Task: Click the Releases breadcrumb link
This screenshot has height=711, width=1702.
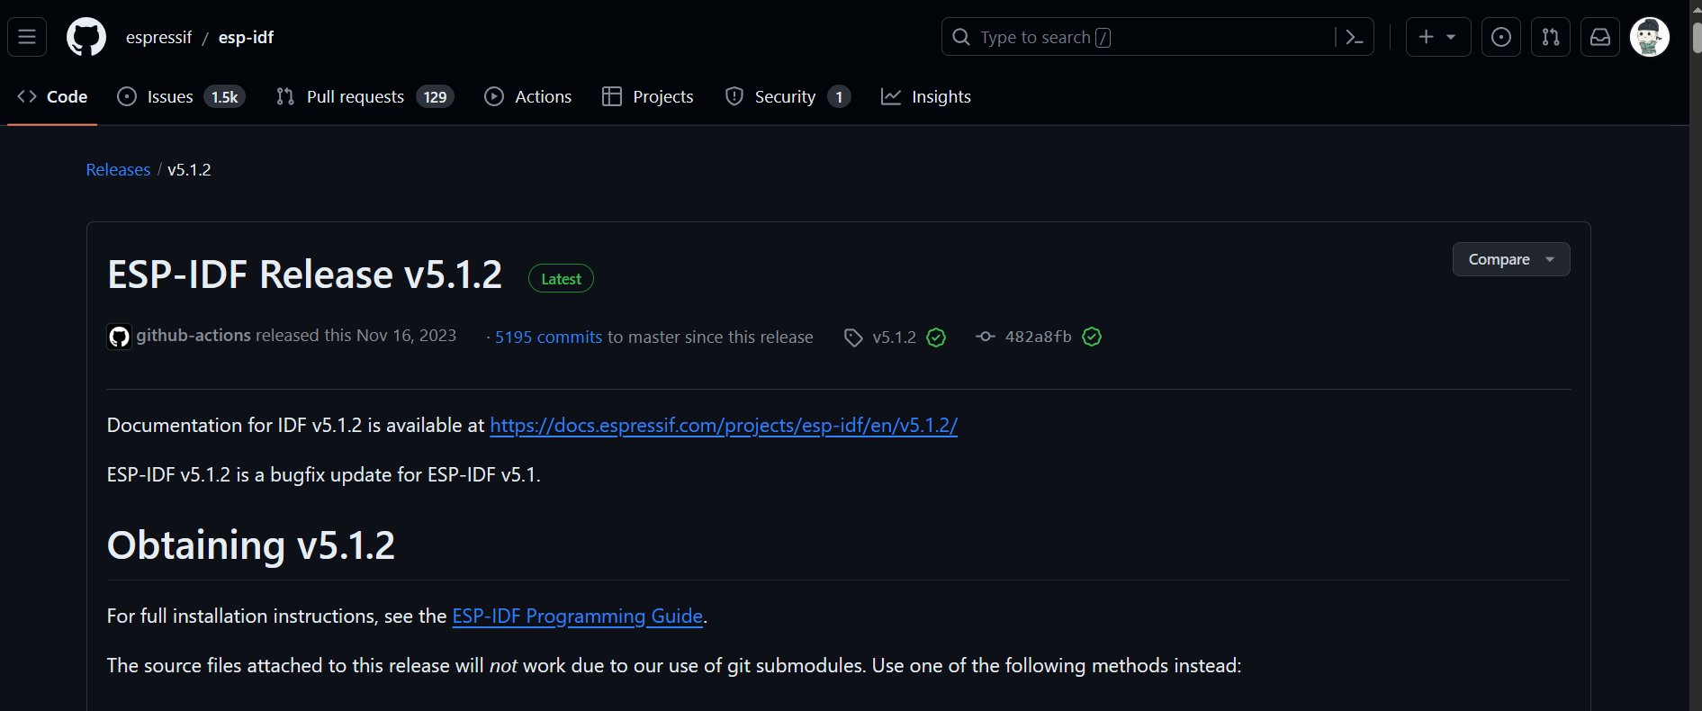Action: 118,170
